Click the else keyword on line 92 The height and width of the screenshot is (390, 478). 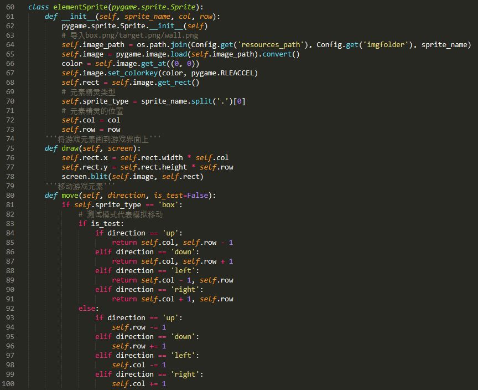[86, 308]
